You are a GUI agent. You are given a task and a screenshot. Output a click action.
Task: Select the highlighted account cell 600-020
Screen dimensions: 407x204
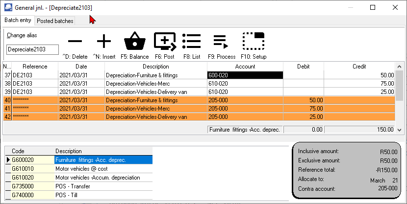click(x=245, y=75)
